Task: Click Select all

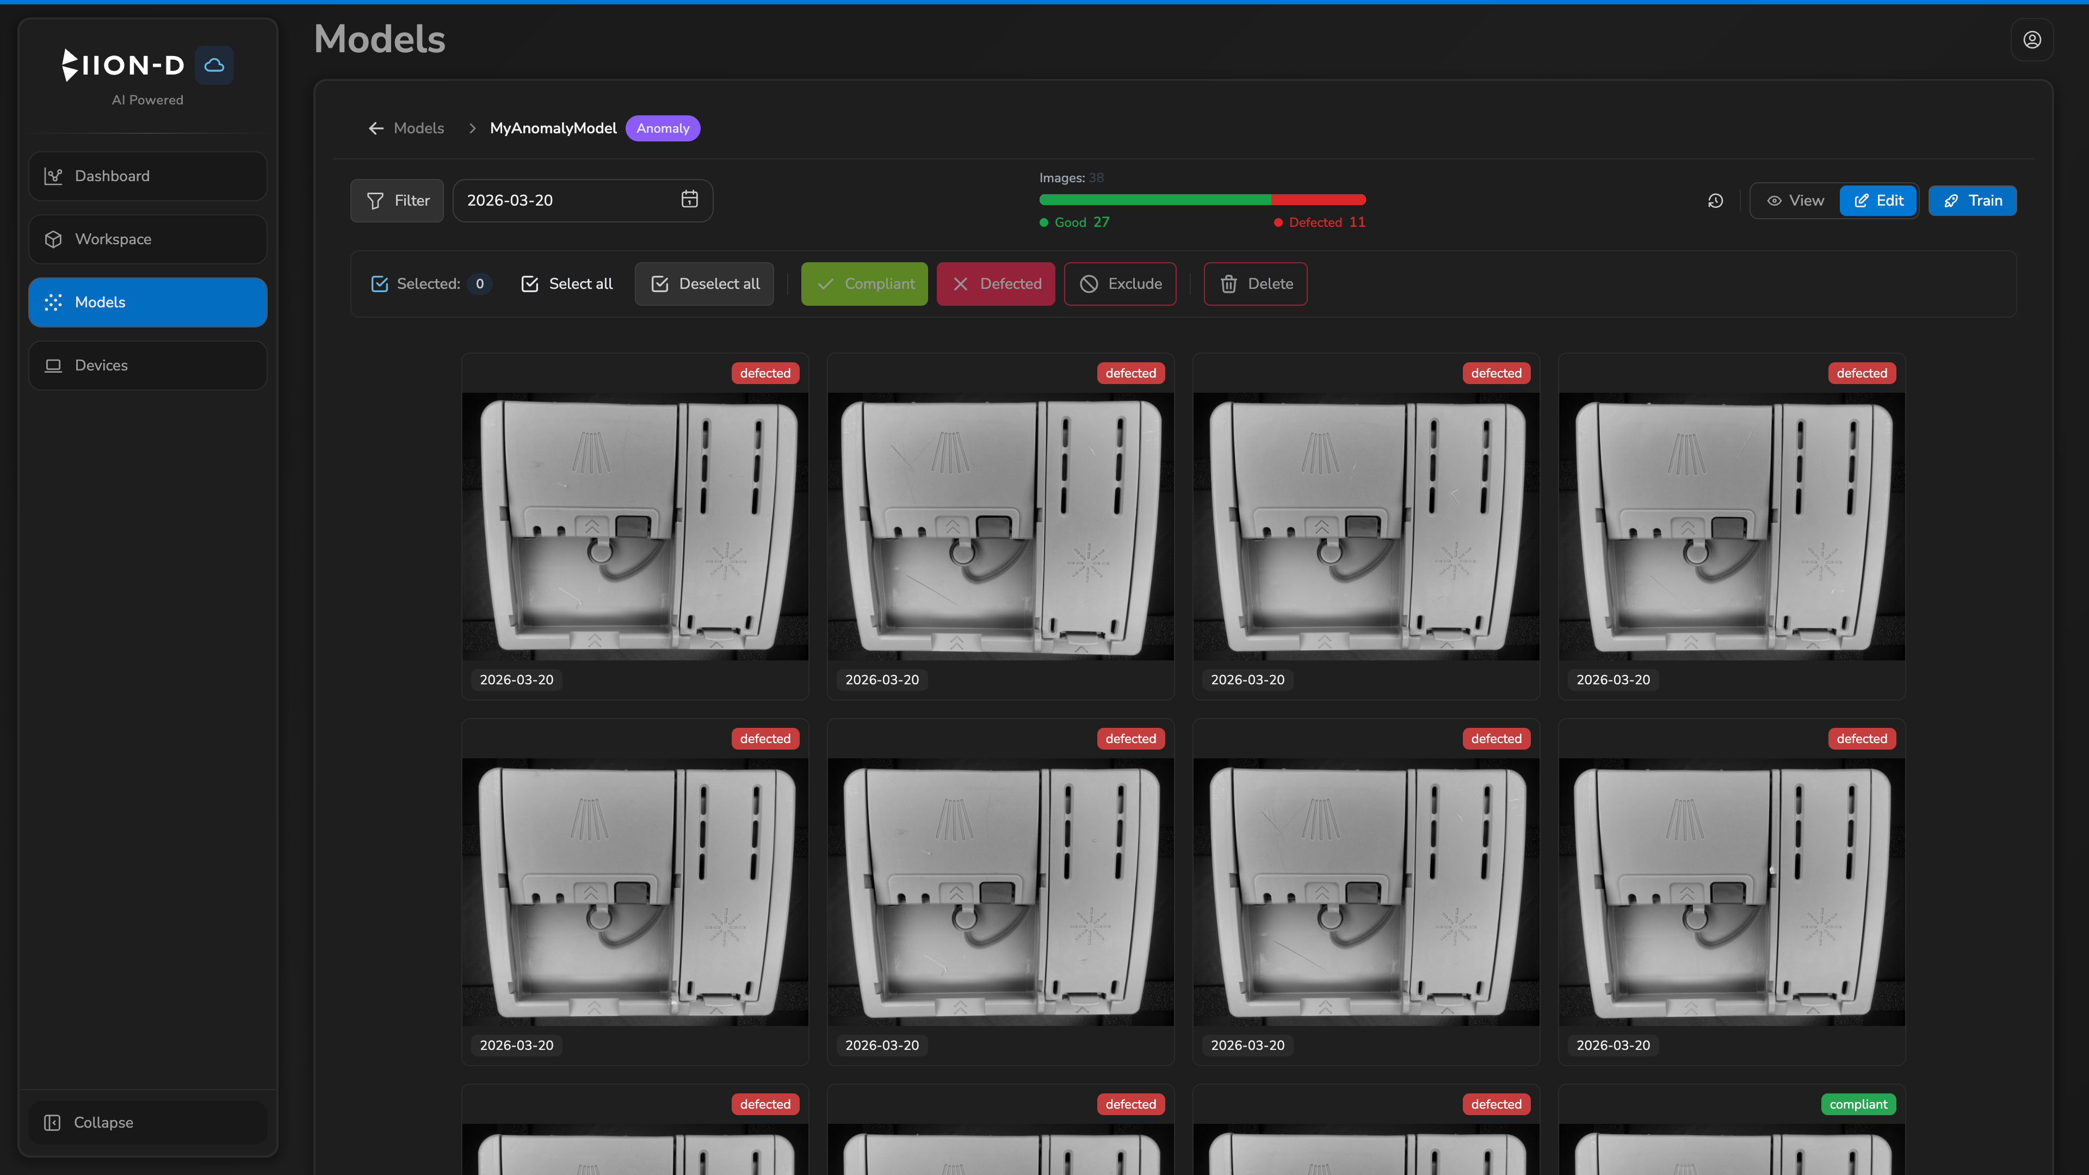Action: (x=567, y=284)
